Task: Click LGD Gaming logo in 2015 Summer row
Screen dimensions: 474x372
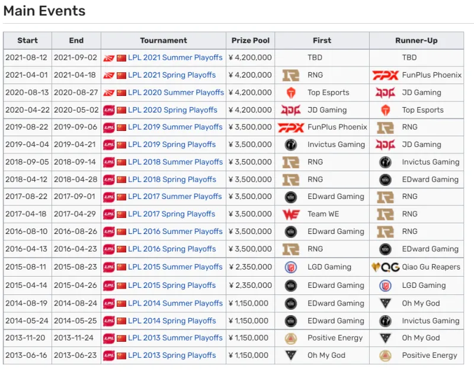Action: click(x=290, y=267)
